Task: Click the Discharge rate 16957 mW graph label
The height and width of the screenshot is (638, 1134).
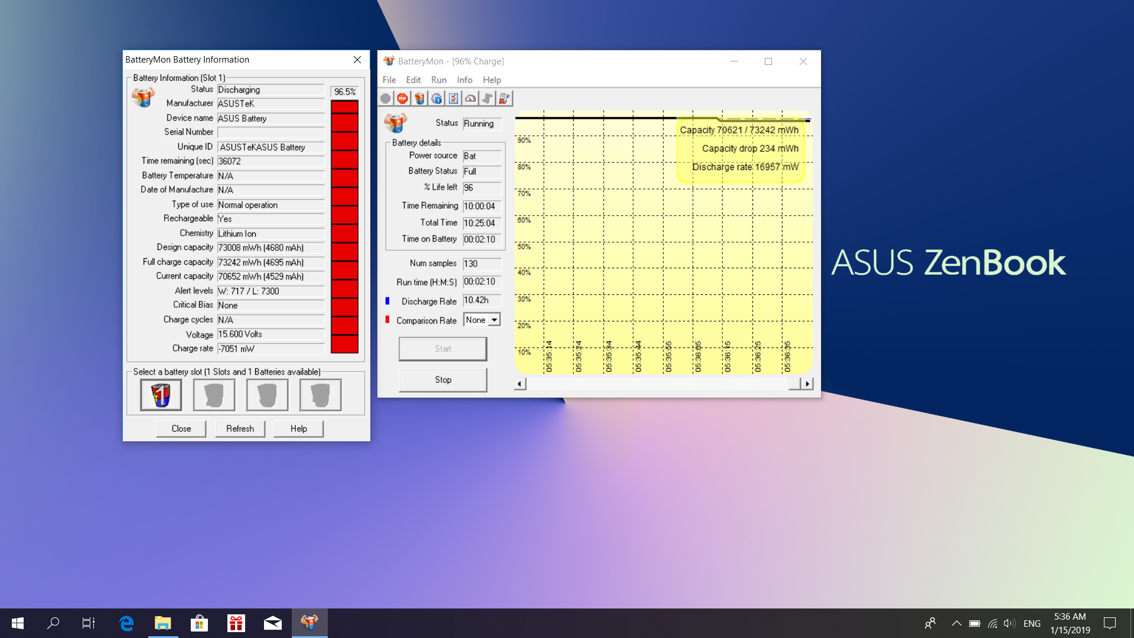Action: coord(745,167)
